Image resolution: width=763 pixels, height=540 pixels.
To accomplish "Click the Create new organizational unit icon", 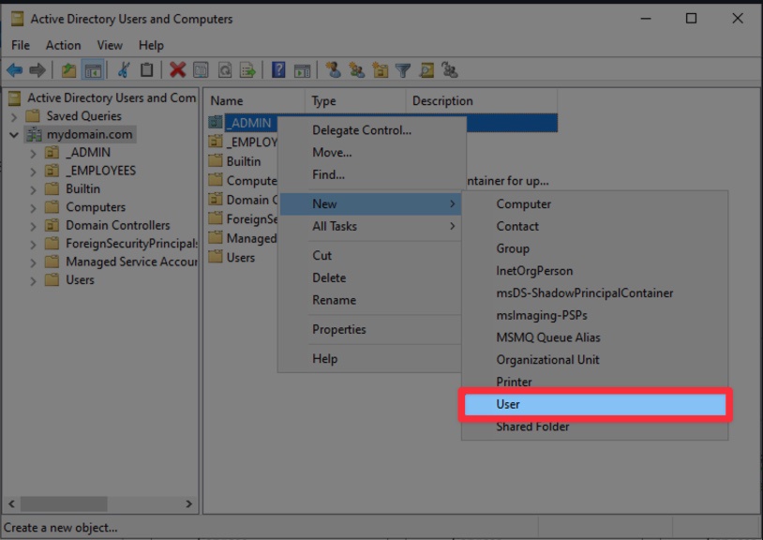I will point(380,70).
